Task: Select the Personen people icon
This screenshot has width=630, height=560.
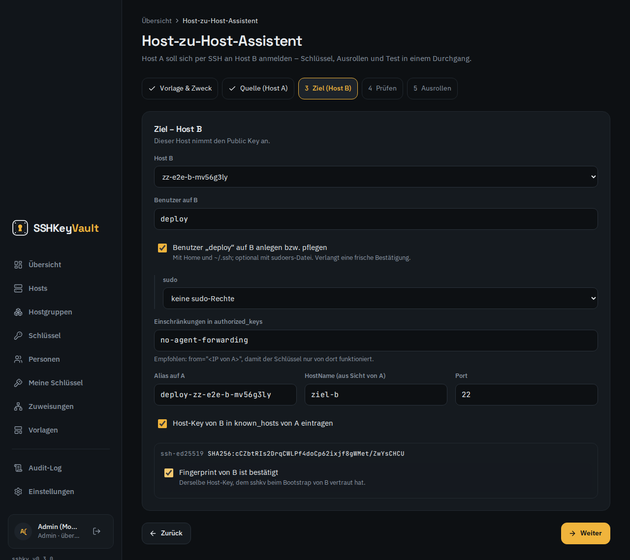Action: click(18, 359)
